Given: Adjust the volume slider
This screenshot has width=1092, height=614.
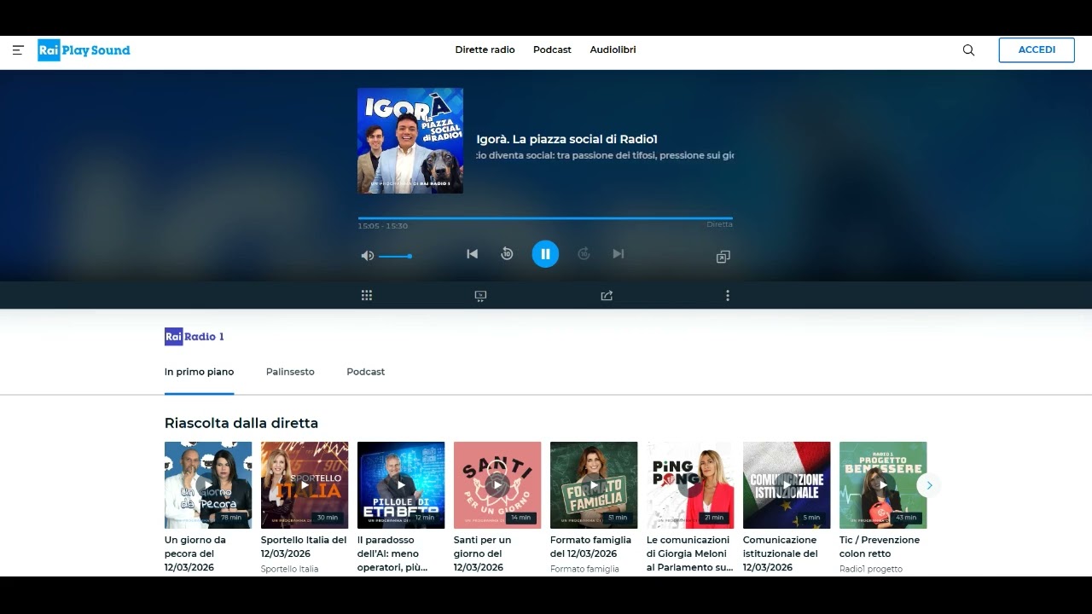Looking at the screenshot, I should point(395,256).
